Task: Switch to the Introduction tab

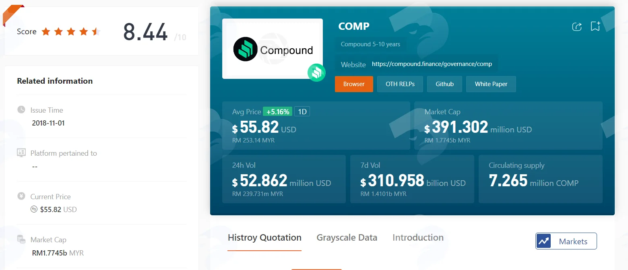Action: point(418,237)
